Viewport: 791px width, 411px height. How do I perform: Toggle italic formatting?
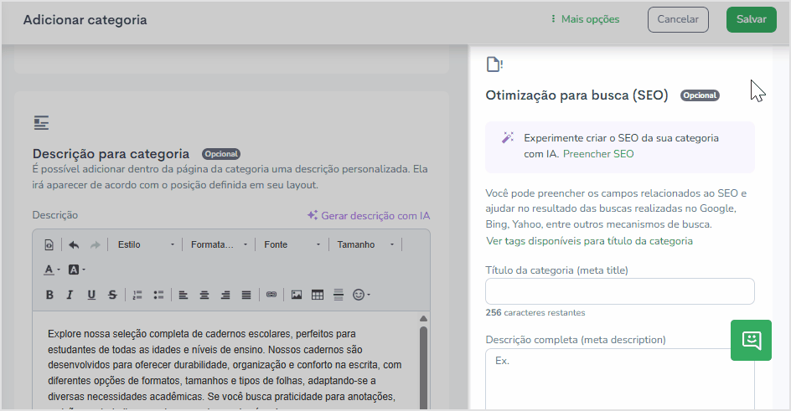point(70,295)
